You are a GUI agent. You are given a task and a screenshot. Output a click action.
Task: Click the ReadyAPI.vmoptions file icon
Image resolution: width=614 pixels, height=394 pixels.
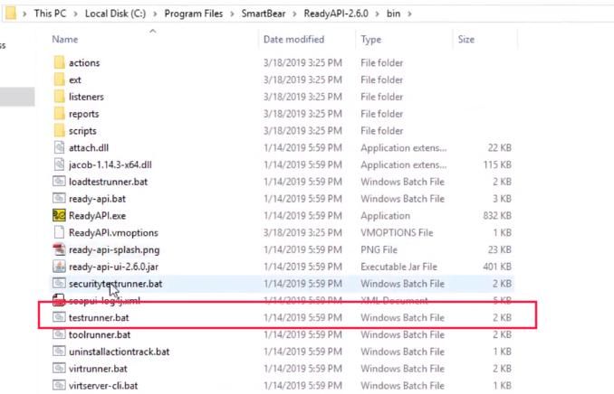point(59,232)
